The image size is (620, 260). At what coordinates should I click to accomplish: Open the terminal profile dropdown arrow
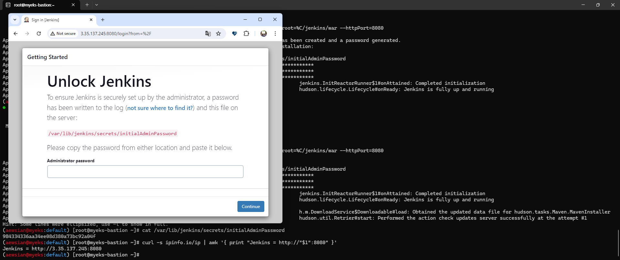click(97, 5)
